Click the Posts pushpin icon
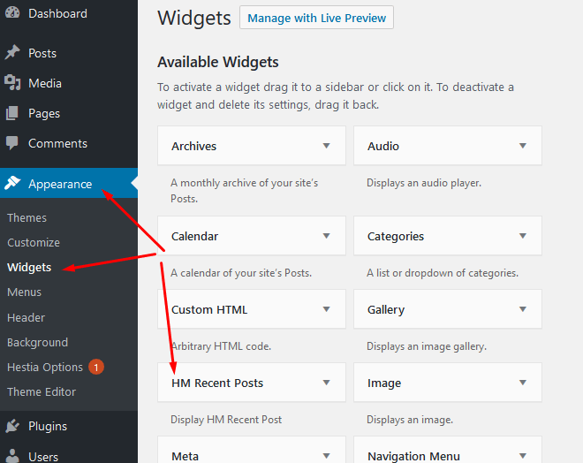 point(12,53)
